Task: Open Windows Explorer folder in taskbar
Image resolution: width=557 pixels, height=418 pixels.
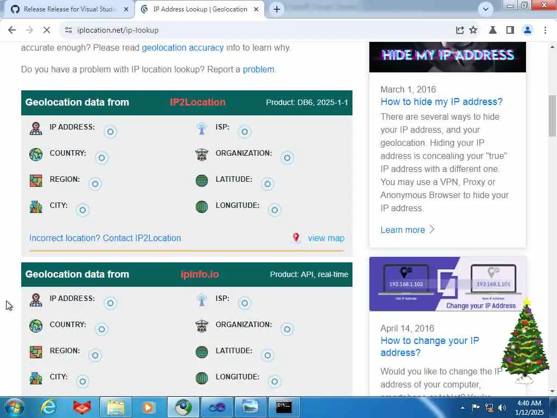Action: pos(116,407)
